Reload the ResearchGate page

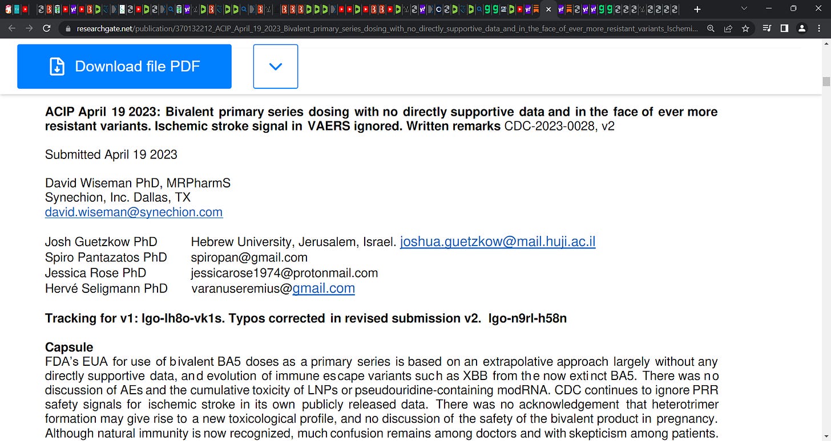click(47, 28)
